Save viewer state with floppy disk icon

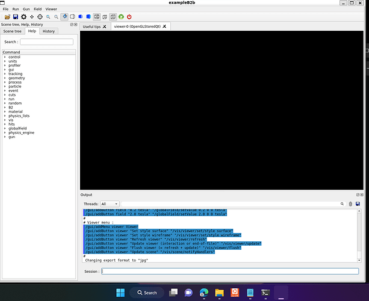16,17
